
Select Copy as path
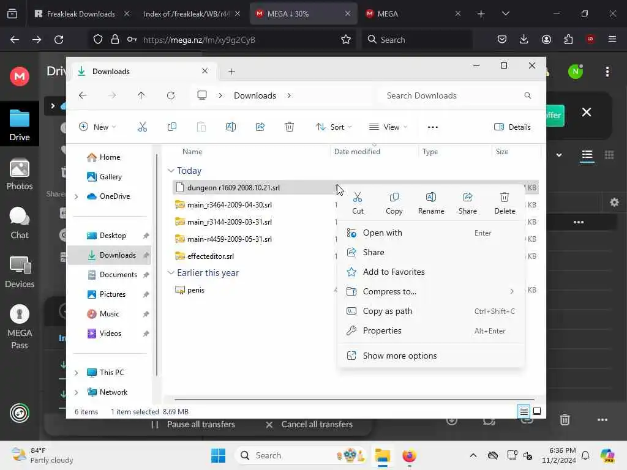pos(431,311)
